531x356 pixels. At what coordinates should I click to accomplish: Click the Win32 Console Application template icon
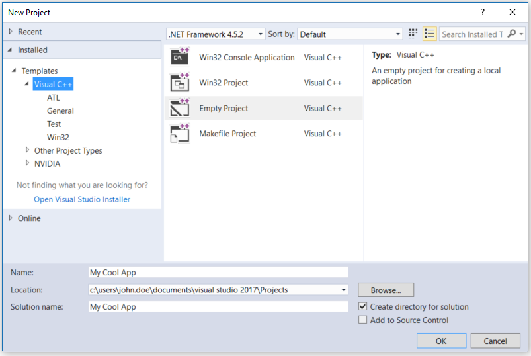pos(180,56)
